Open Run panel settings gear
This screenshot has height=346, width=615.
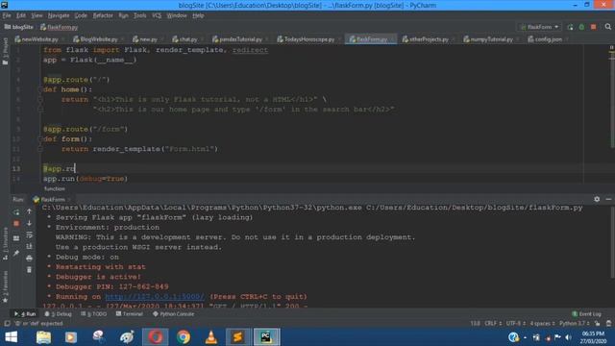click(597, 199)
